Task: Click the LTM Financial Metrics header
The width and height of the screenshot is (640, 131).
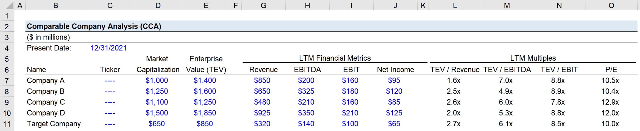Action: 335,58
